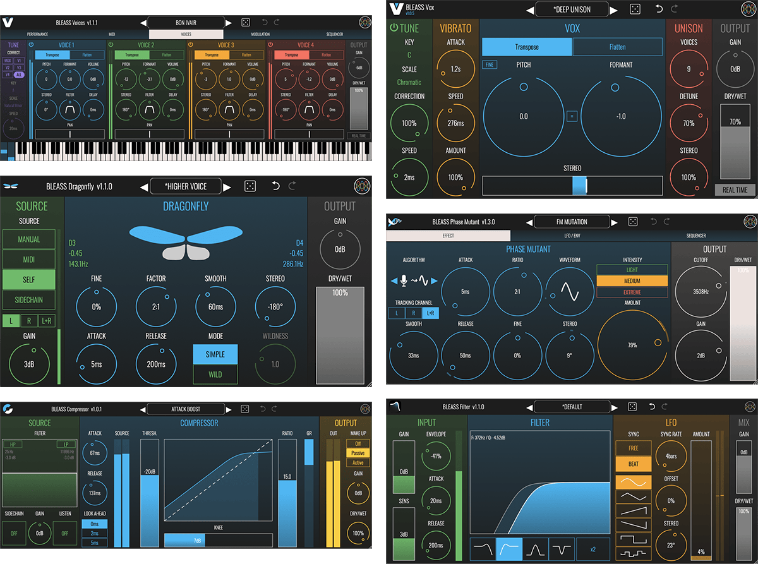Choose band-pass filter shape in BLEASS Filter

(536, 549)
